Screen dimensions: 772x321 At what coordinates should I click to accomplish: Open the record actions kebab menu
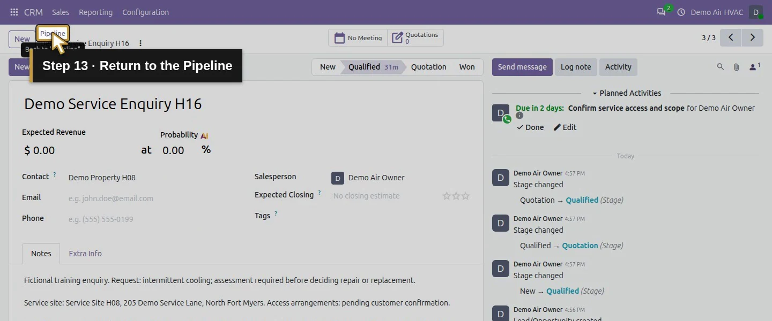140,43
